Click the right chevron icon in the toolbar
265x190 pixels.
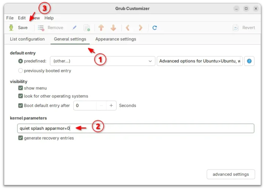coord(140,28)
